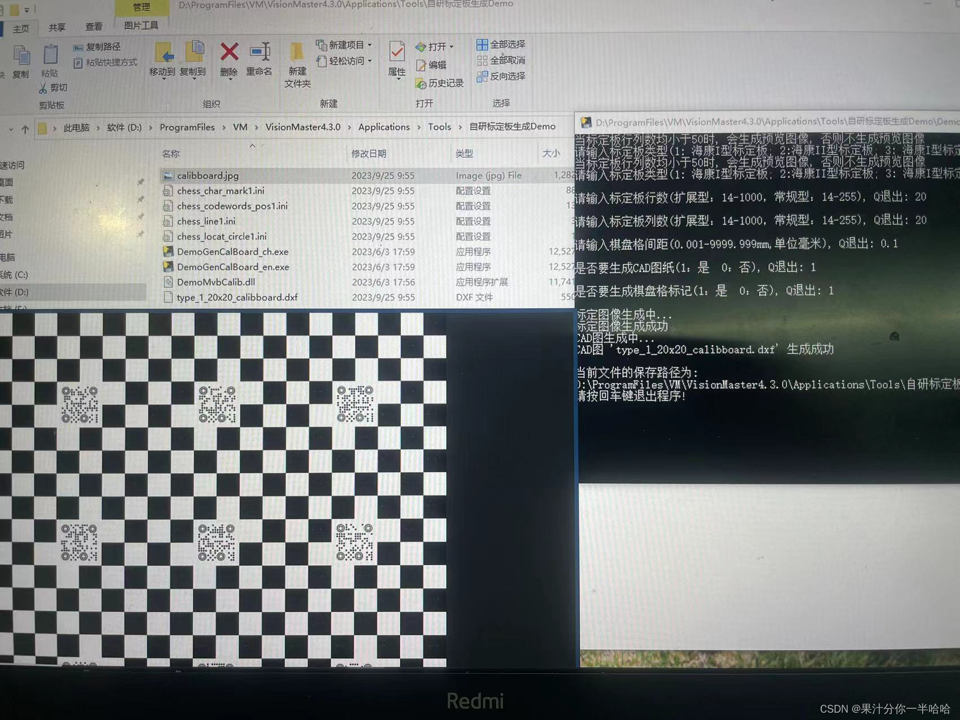Image resolution: width=960 pixels, height=720 pixels.
Task: Click ProgramFiles in the address breadcrumb
Action: pyautogui.click(x=187, y=128)
